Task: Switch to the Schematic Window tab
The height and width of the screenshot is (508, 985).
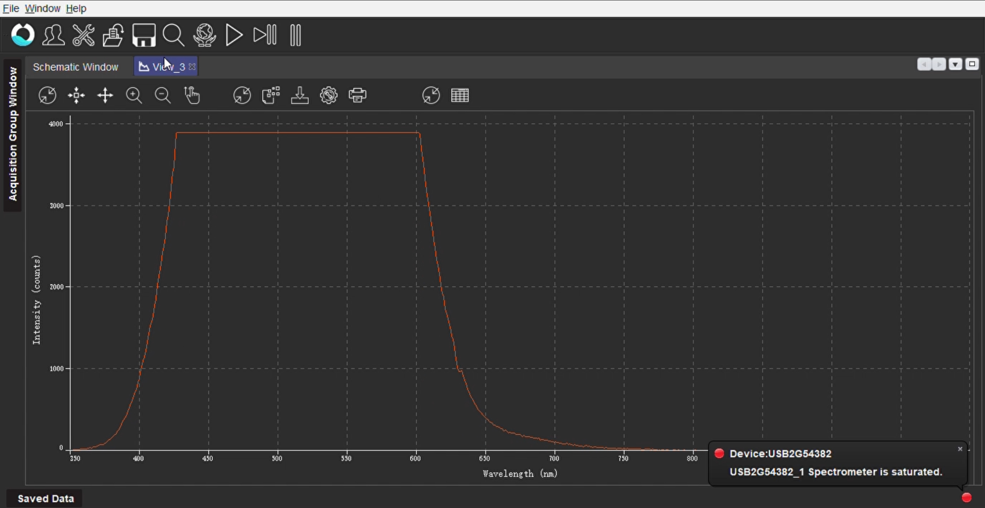Action: (x=75, y=67)
